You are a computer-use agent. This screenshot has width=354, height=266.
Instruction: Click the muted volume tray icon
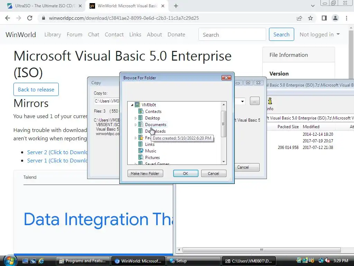[x=327, y=260]
